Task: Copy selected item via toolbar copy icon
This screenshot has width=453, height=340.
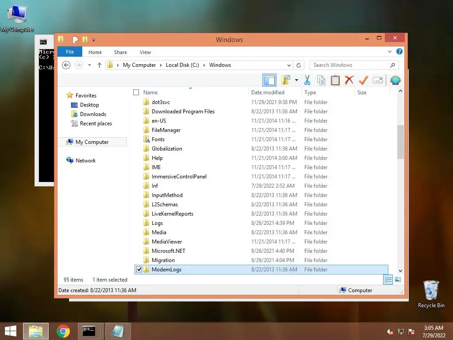Action: (321, 80)
